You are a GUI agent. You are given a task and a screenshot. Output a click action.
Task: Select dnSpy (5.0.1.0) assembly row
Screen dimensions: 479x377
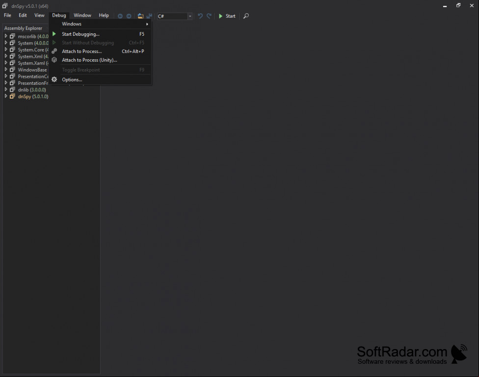[33, 97]
